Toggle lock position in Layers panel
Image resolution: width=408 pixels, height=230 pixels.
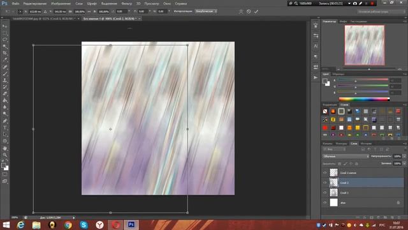[x=351, y=164]
